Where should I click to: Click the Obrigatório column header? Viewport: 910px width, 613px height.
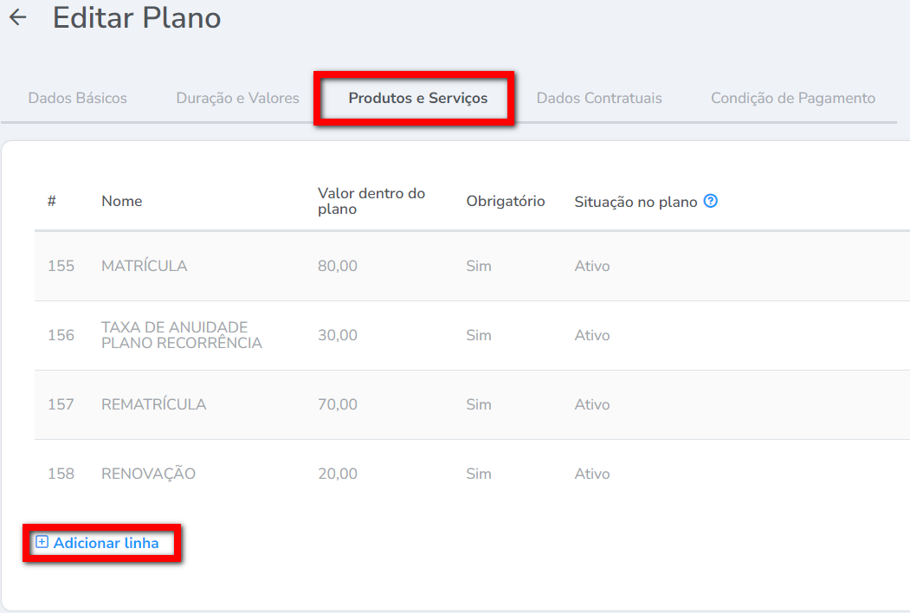coord(506,201)
